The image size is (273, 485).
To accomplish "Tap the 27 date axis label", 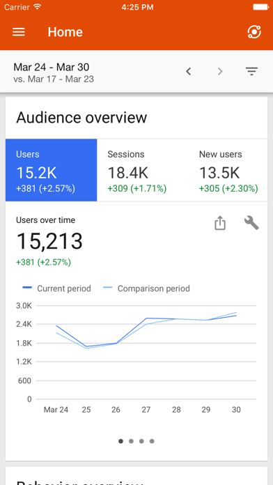I will point(146,410).
